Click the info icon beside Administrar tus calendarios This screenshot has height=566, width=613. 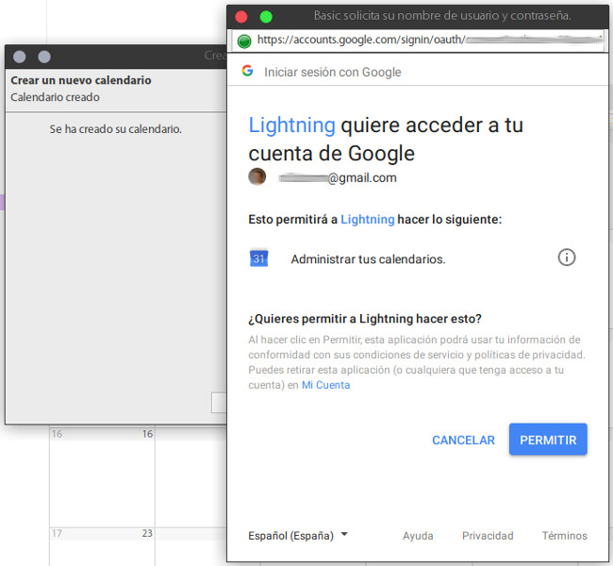coord(566,258)
